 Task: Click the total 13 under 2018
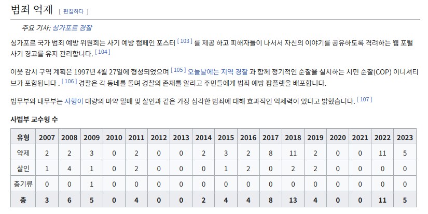coord(293,200)
